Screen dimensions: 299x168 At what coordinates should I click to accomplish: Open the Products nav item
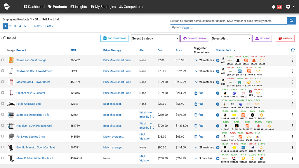[x=58, y=7]
